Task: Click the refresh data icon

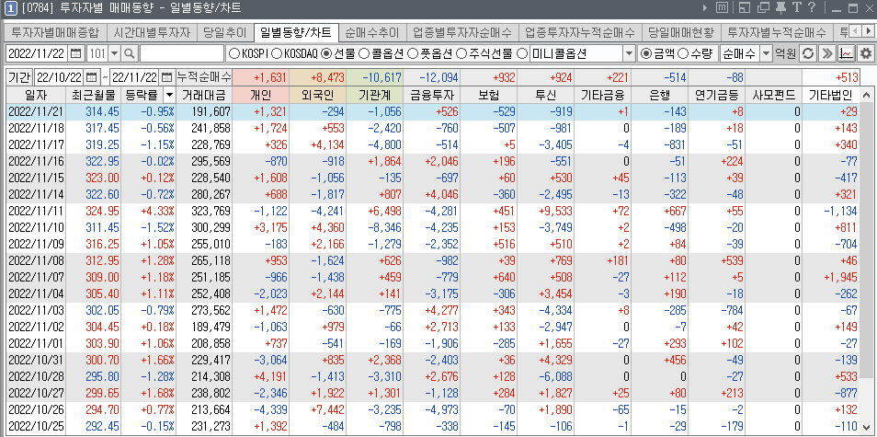Action: coord(808,53)
